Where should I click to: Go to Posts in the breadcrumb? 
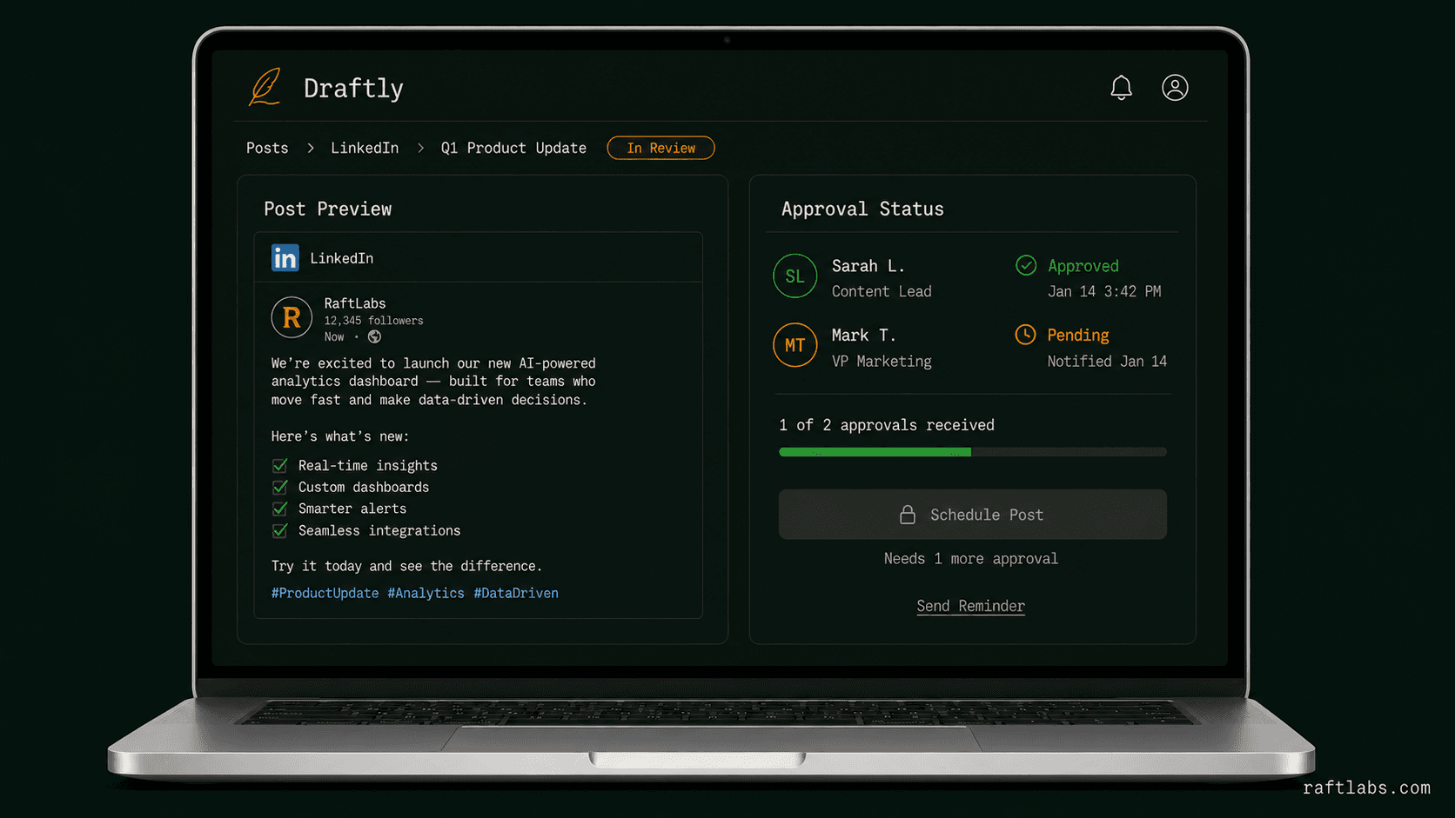click(267, 148)
